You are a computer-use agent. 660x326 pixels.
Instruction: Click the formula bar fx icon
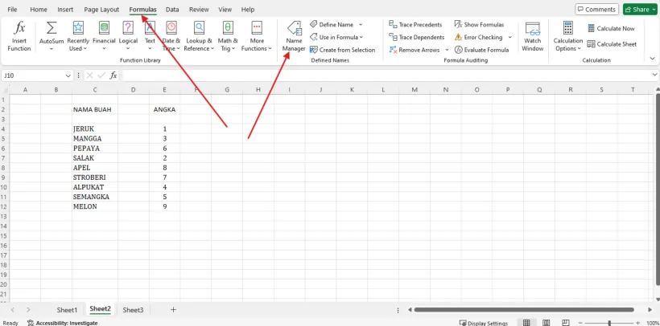click(x=113, y=75)
